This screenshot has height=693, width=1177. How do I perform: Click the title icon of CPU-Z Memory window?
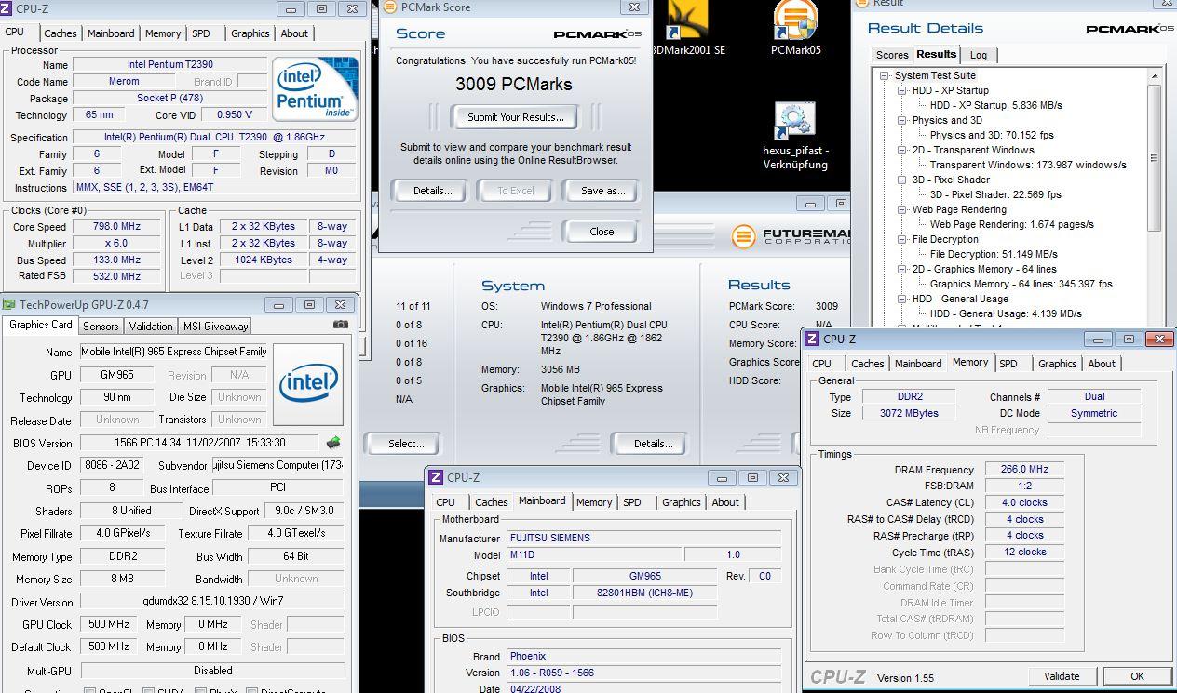812,339
